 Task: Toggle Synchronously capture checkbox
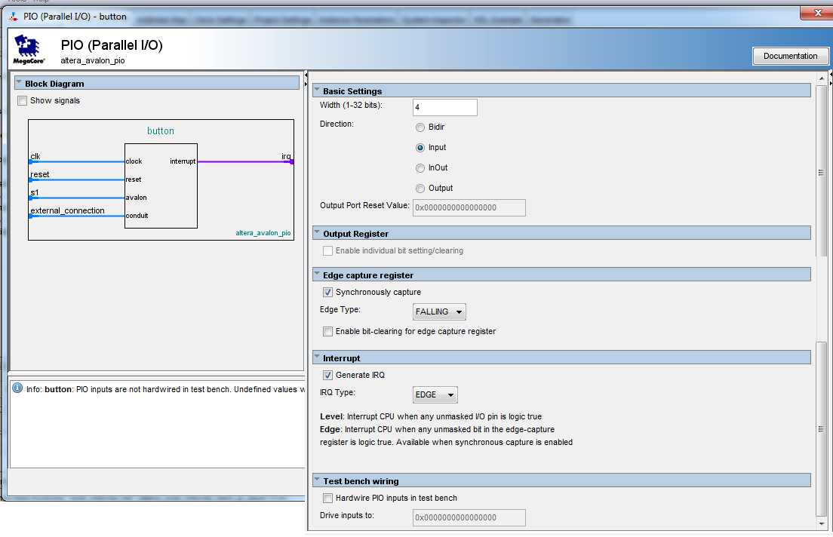coord(327,292)
